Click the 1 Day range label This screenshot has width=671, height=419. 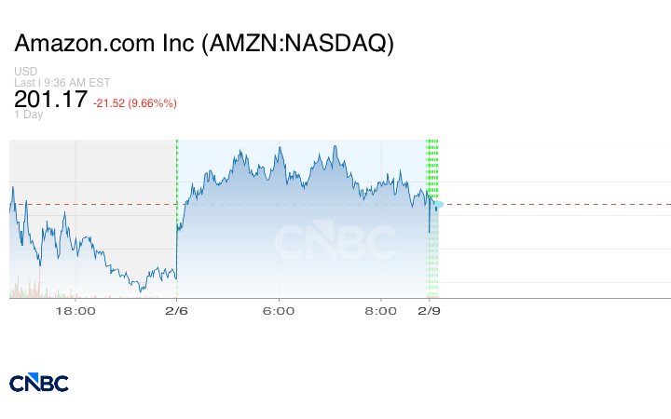point(29,115)
